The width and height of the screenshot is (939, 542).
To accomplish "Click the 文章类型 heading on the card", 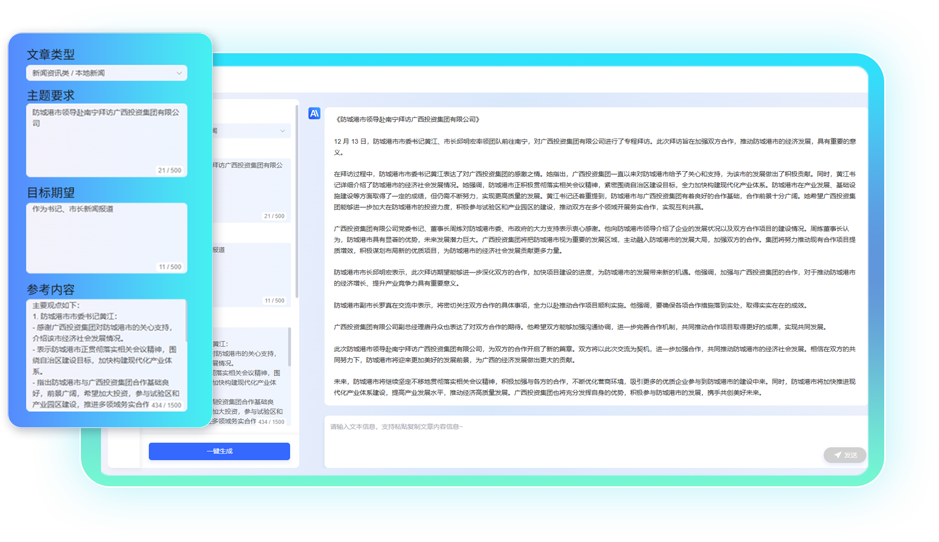I will point(51,54).
